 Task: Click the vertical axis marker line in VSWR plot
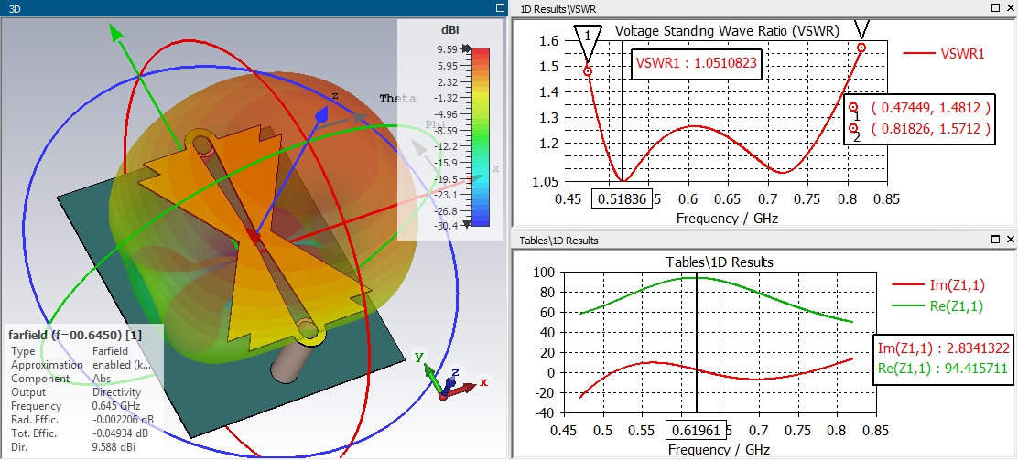click(x=622, y=111)
